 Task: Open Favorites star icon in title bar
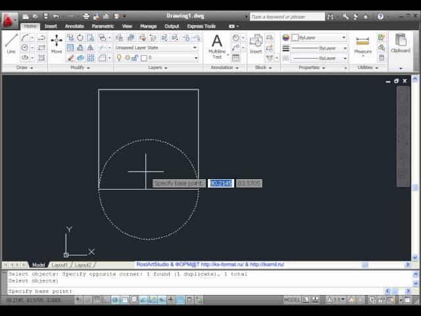(366, 16)
